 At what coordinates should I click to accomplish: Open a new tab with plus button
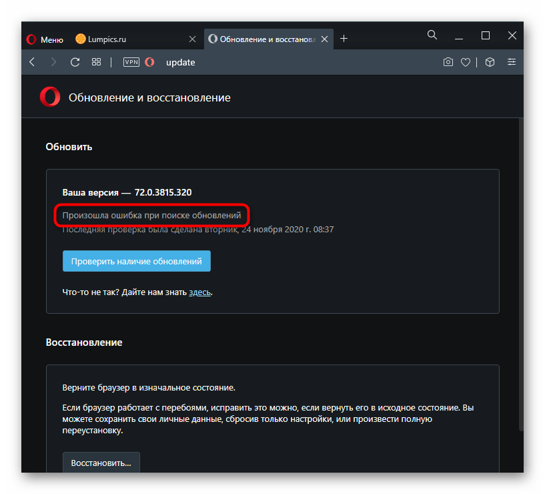click(x=344, y=39)
